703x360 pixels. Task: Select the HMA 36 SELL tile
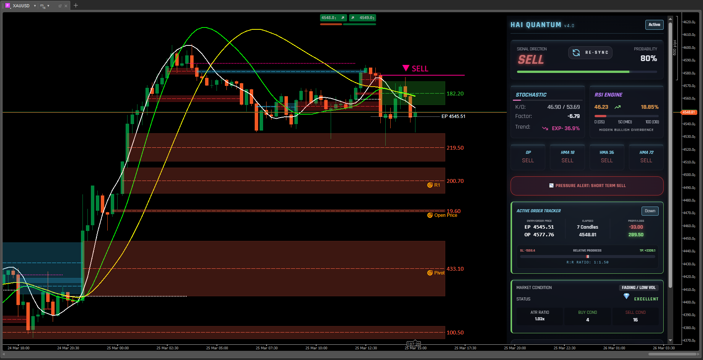pos(606,157)
